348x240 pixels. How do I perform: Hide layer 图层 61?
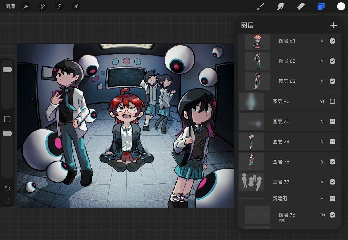(x=332, y=41)
